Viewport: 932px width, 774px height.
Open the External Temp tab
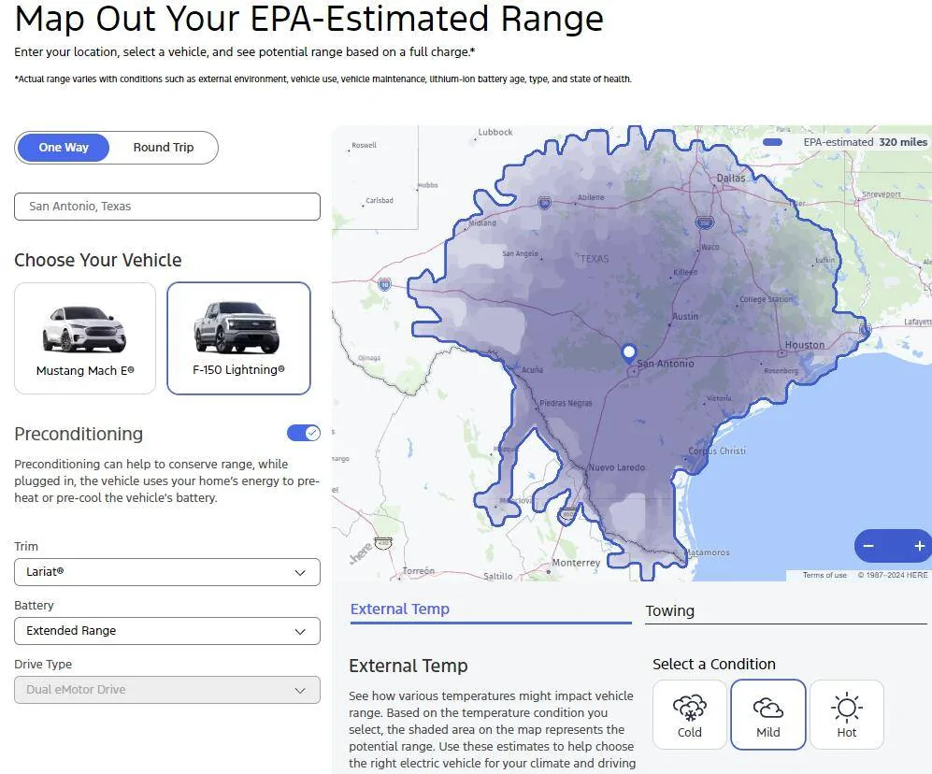click(x=400, y=609)
